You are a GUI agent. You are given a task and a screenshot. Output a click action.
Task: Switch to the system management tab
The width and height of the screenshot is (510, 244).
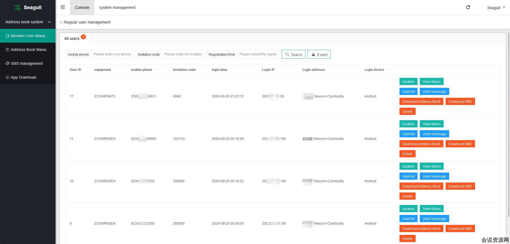[x=117, y=7]
